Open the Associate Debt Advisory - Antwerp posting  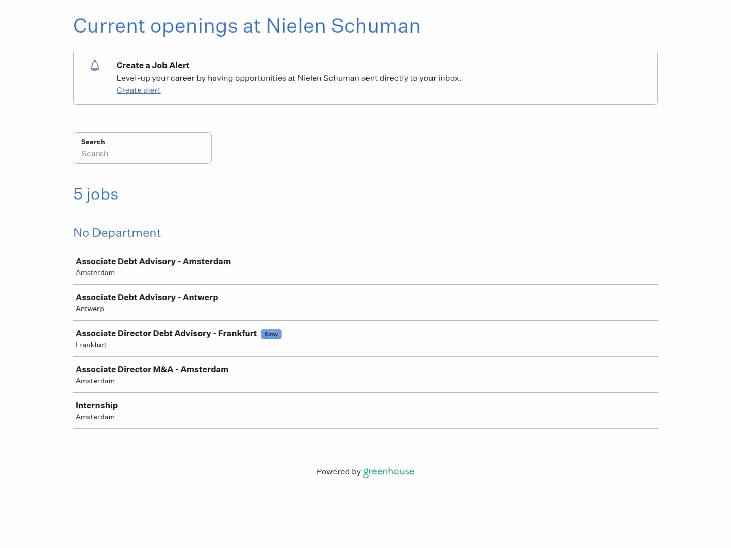click(x=147, y=297)
